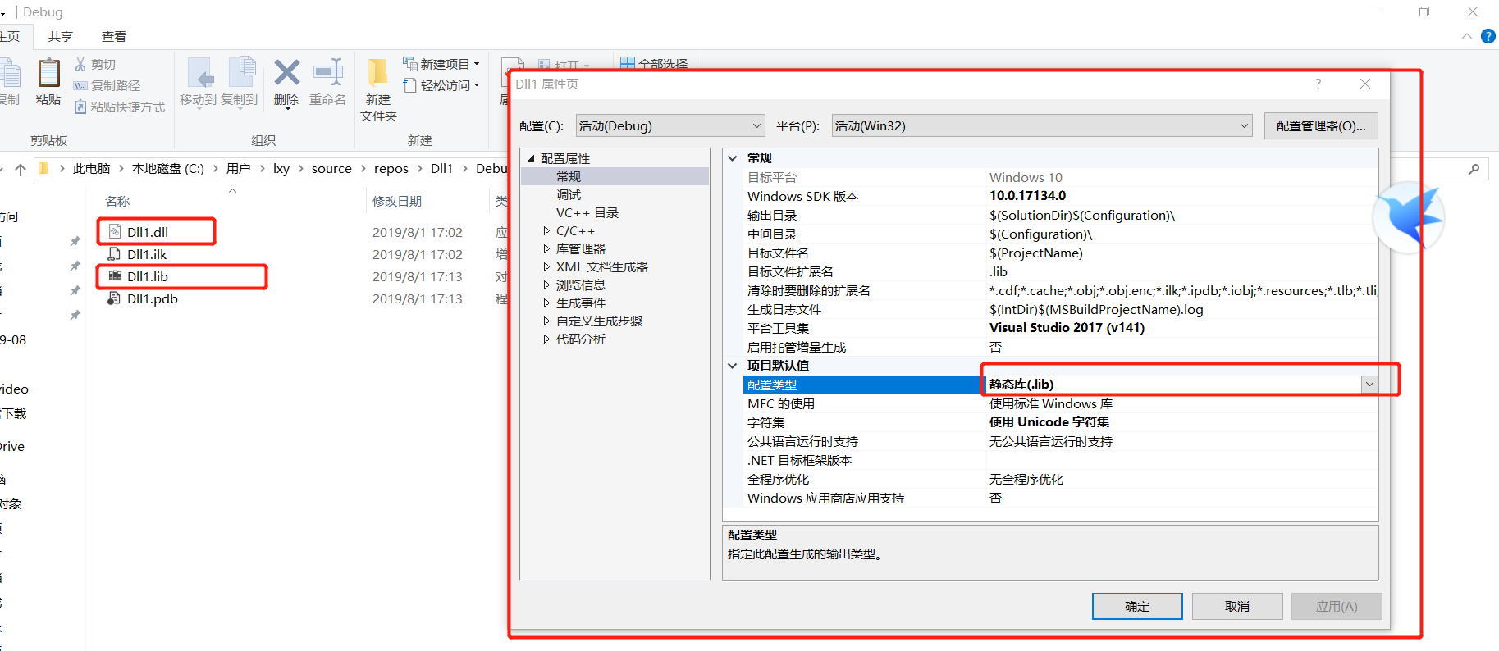This screenshot has width=1499, height=651.
Task: Click the dialog help question mark
Action: click(1318, 84)
